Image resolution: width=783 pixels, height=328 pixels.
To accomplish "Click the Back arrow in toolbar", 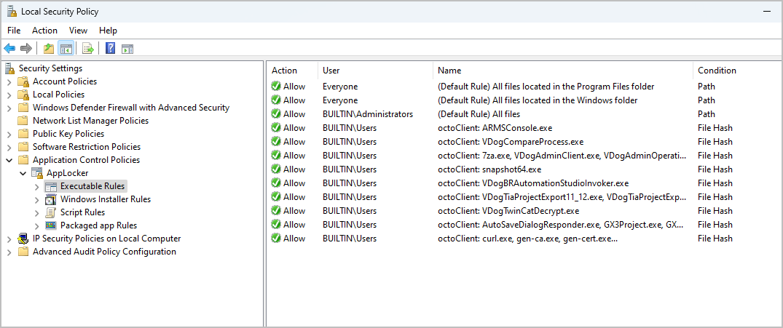I will (9, 49).
